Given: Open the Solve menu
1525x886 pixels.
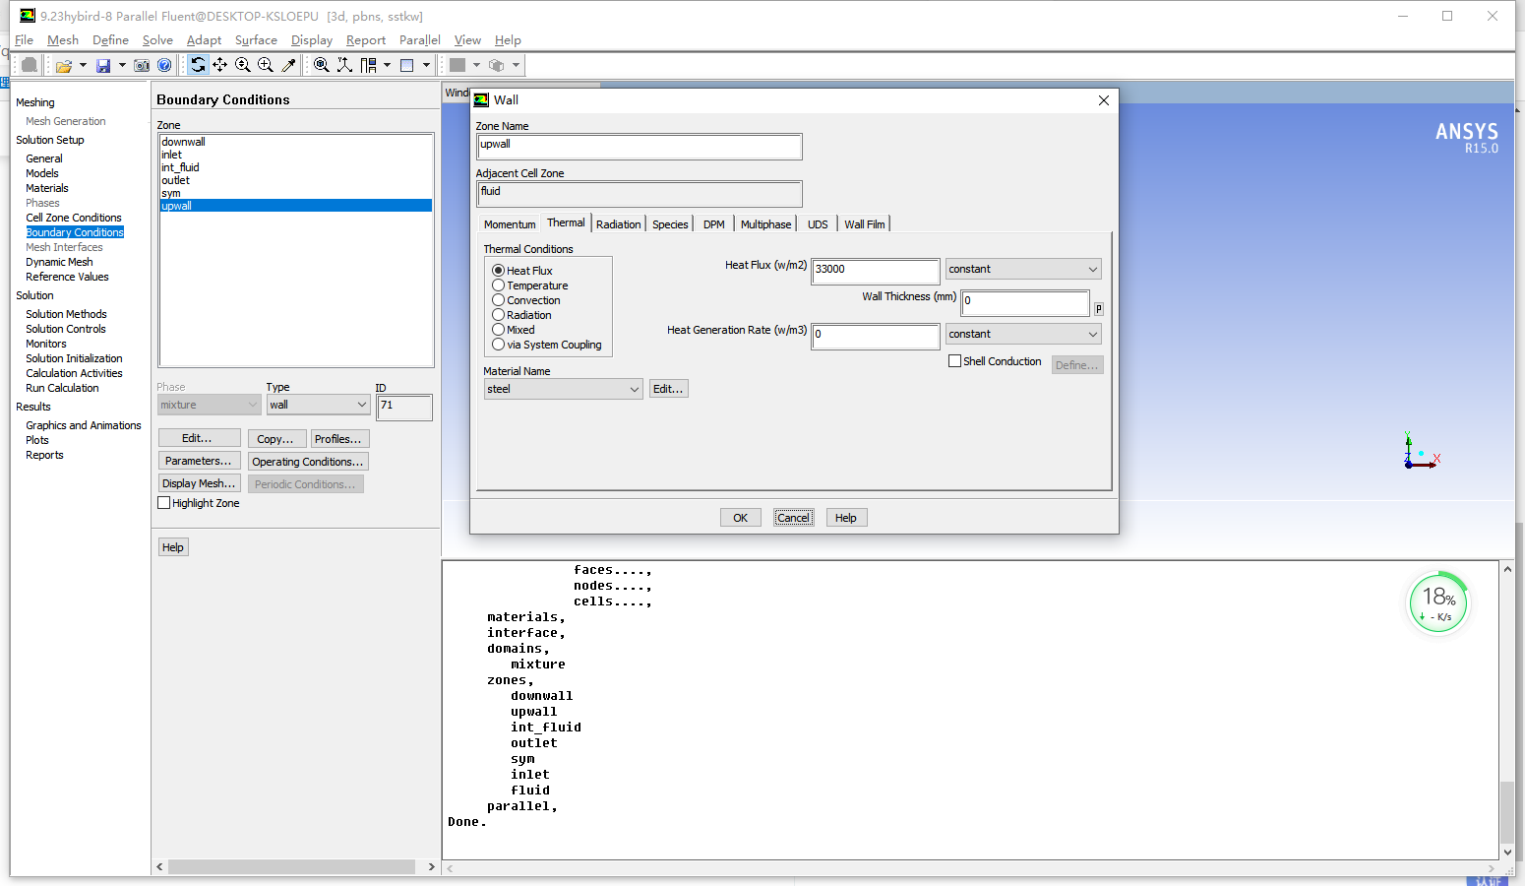Looking at the screenshot, I should [x=157, y=40].
